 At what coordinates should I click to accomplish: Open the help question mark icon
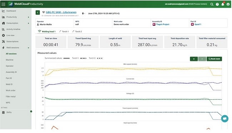pos(217,4)
